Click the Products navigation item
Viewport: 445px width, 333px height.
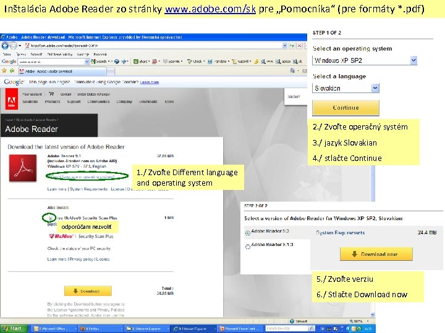pyautogui.click(x=52, y=101)
